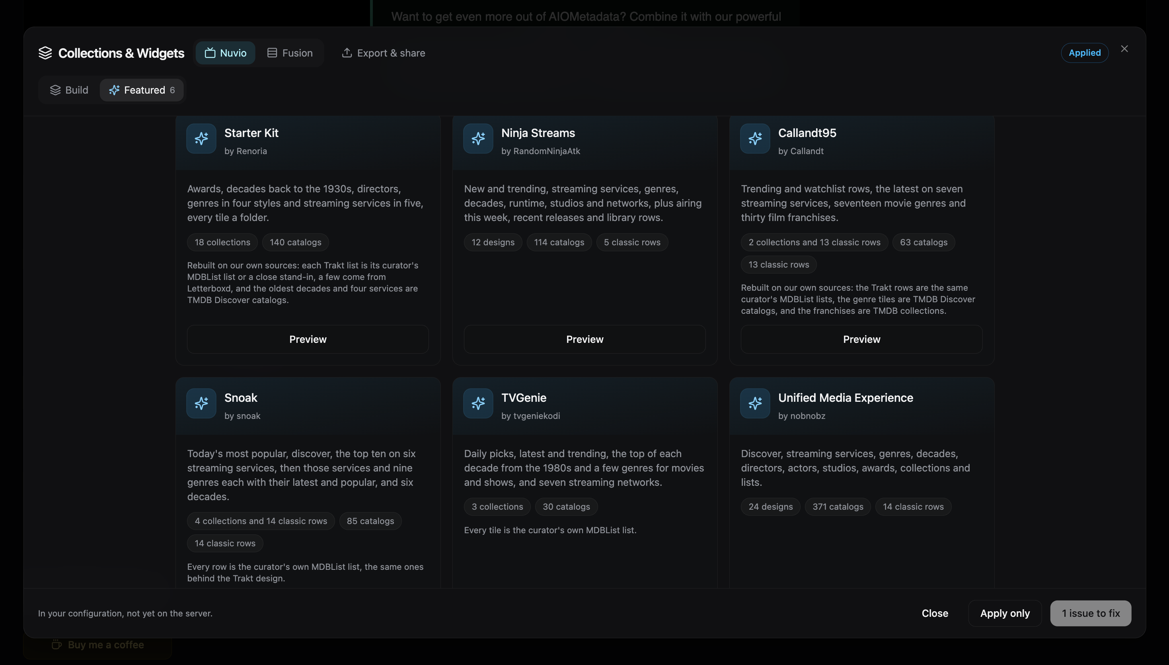Switch to the Nuvio tab

pyautogui.click(x=225, y=53)
